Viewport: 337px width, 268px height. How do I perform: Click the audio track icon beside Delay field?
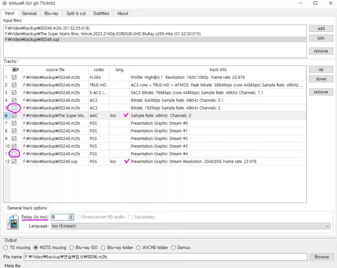(13, 222)
